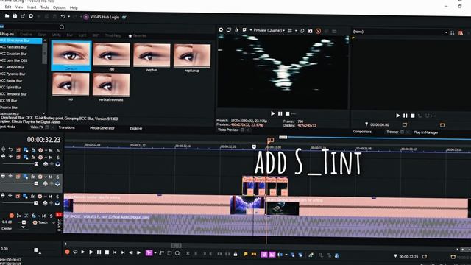471x265 pixels.
Task: Show the Favorites plug-in category
Action: (x=138, y=36)
